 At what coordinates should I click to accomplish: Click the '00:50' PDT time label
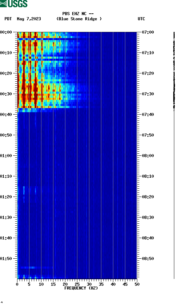tap(6, 135)
